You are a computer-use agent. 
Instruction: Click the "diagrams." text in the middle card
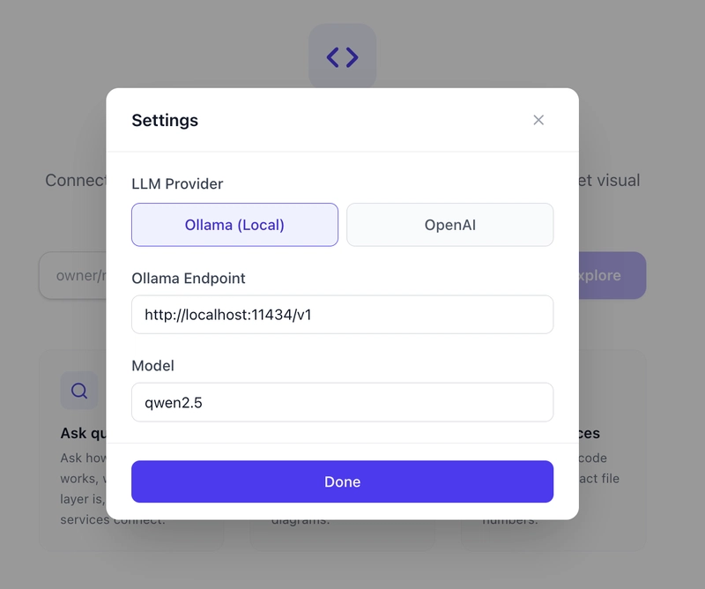pyautogui.click(x=300, y=519)
